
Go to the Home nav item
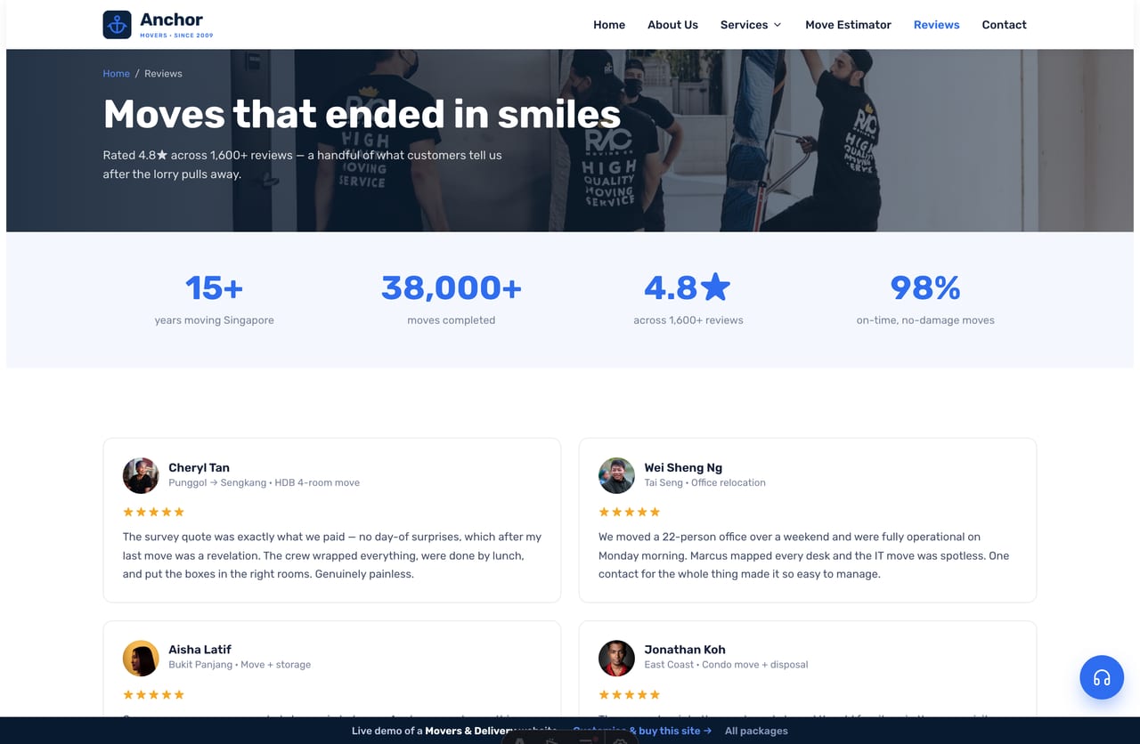609,25
